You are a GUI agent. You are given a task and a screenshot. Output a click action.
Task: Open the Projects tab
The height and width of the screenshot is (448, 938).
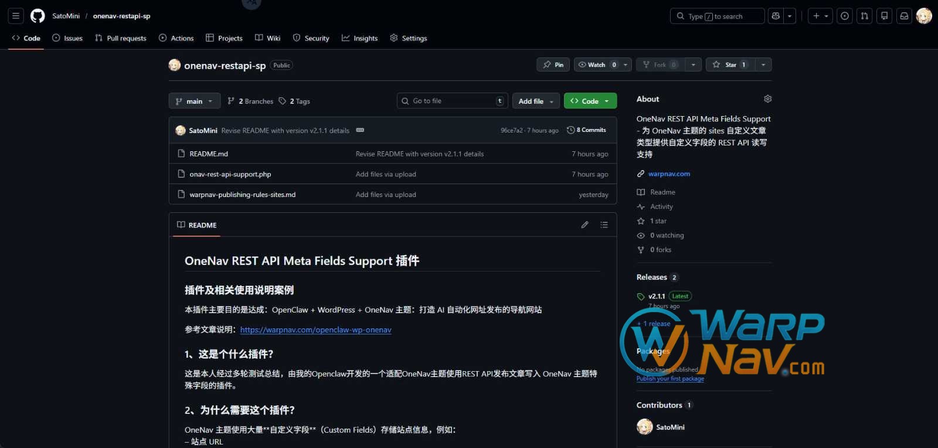[224, 38]
